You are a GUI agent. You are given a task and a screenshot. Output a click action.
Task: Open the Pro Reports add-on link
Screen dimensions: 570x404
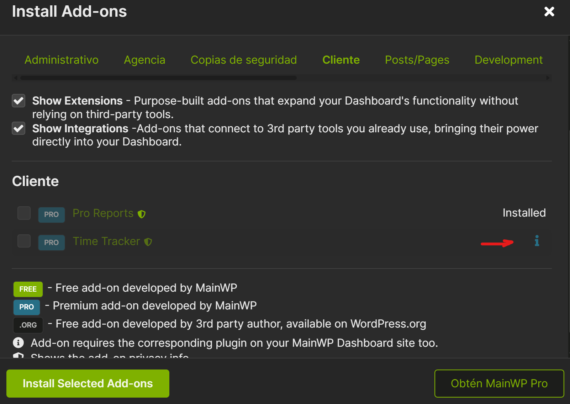103,213
